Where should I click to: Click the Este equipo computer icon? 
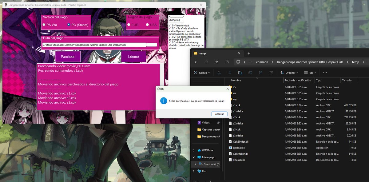tap(199, 157)
